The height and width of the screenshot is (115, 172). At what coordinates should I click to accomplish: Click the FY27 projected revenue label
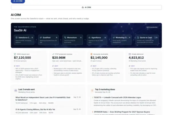point(64,54)
